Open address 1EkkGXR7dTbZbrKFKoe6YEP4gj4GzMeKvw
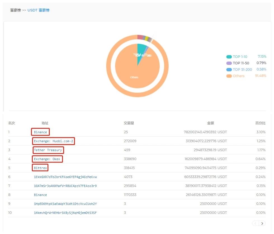The height and width of the screenshot is (234, 274). (65, 177)
